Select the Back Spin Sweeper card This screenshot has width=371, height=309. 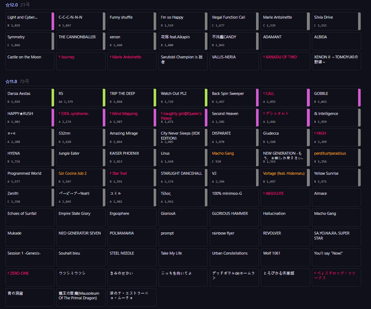(x=234, y=97)
